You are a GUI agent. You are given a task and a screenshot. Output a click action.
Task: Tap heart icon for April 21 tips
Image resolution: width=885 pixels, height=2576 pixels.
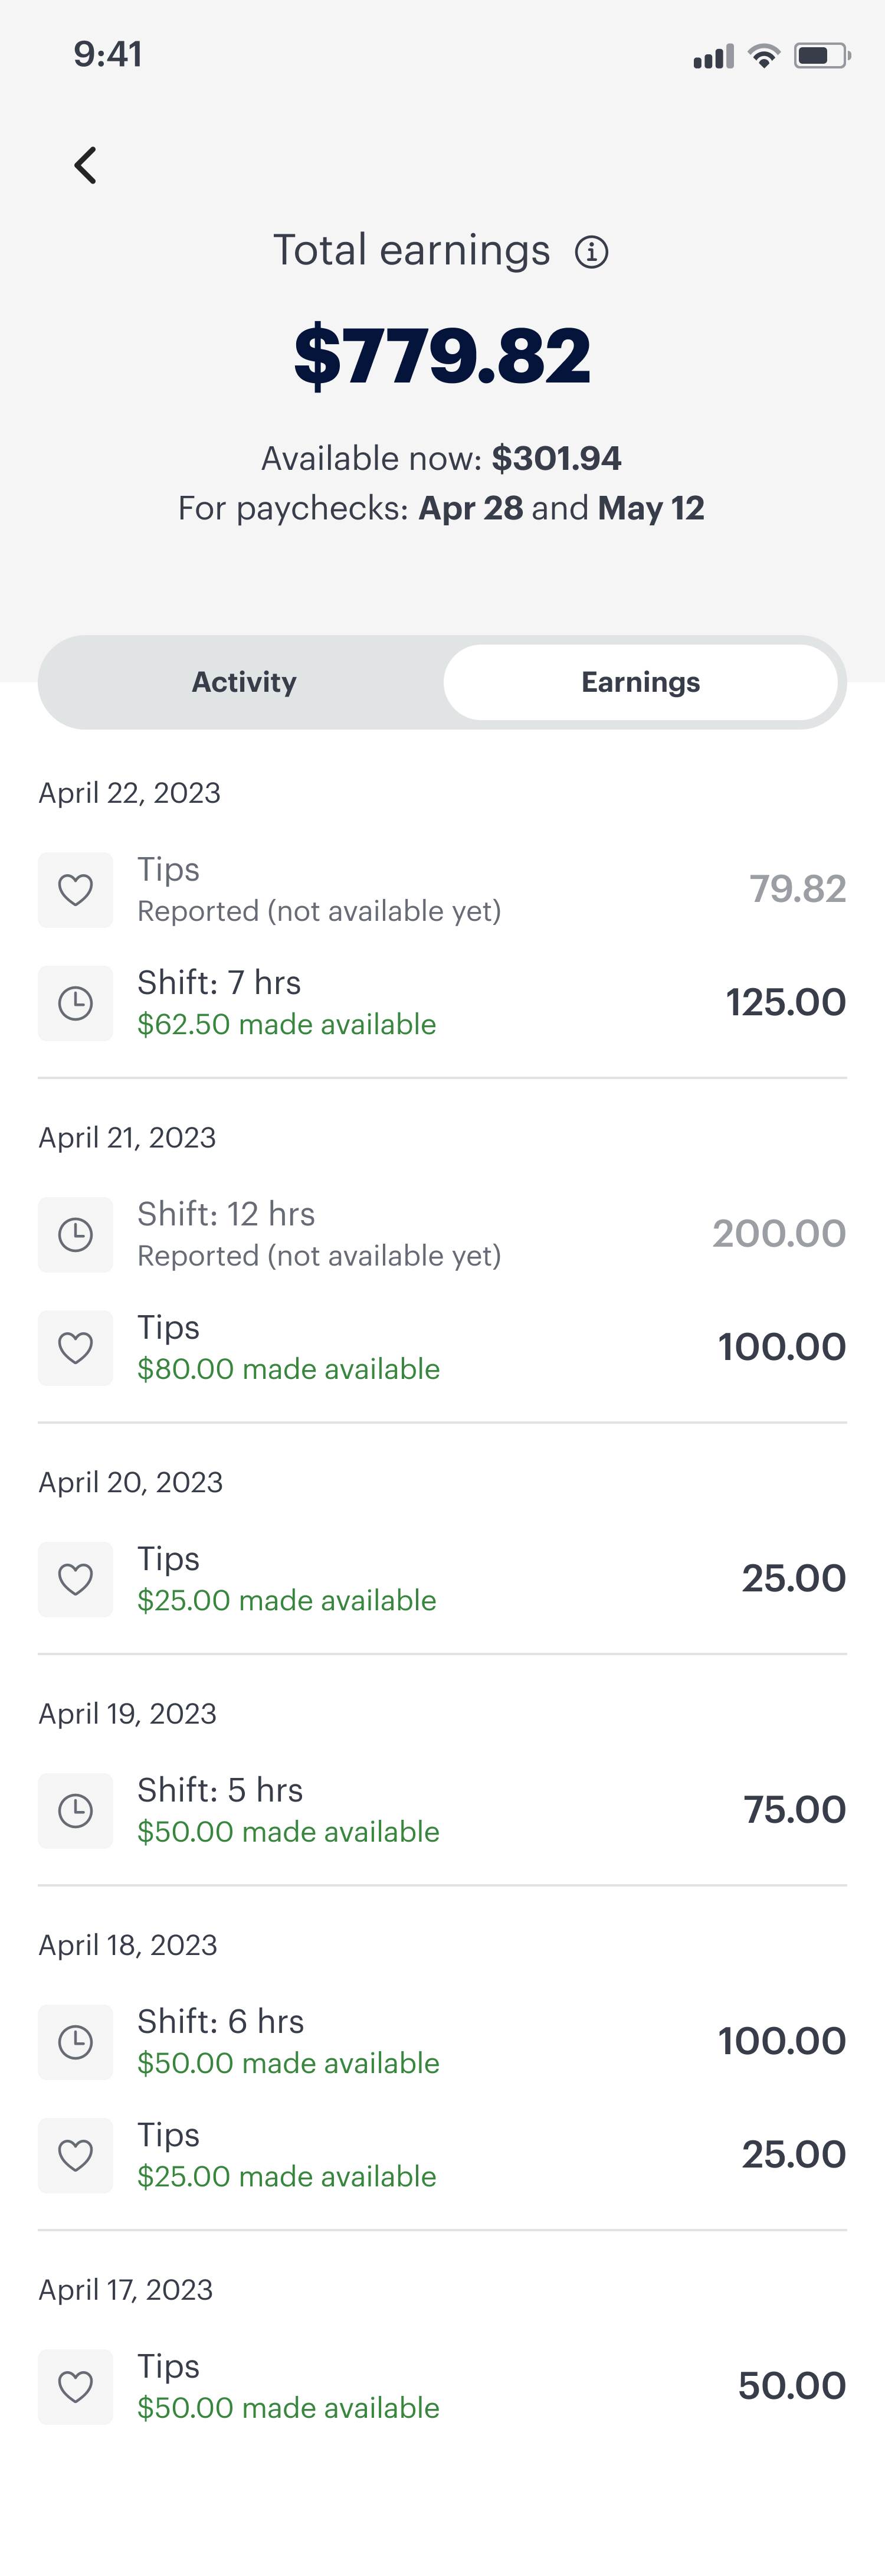coord(76,1348)
